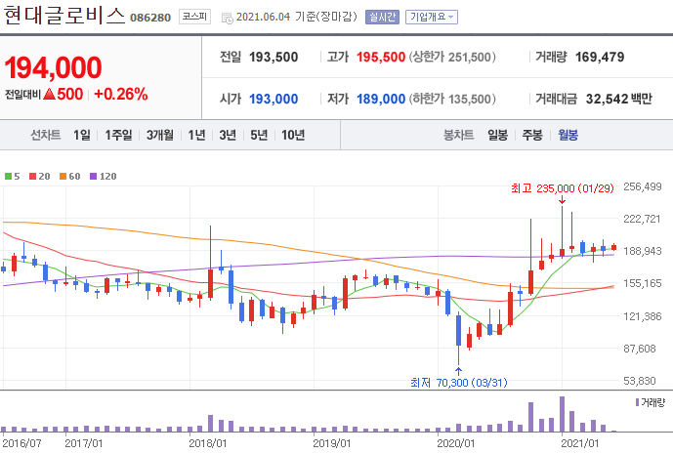Screen dimensions: 673x454
Task: Click the 2020/01 x-axis label
Action: click(456, 443)
